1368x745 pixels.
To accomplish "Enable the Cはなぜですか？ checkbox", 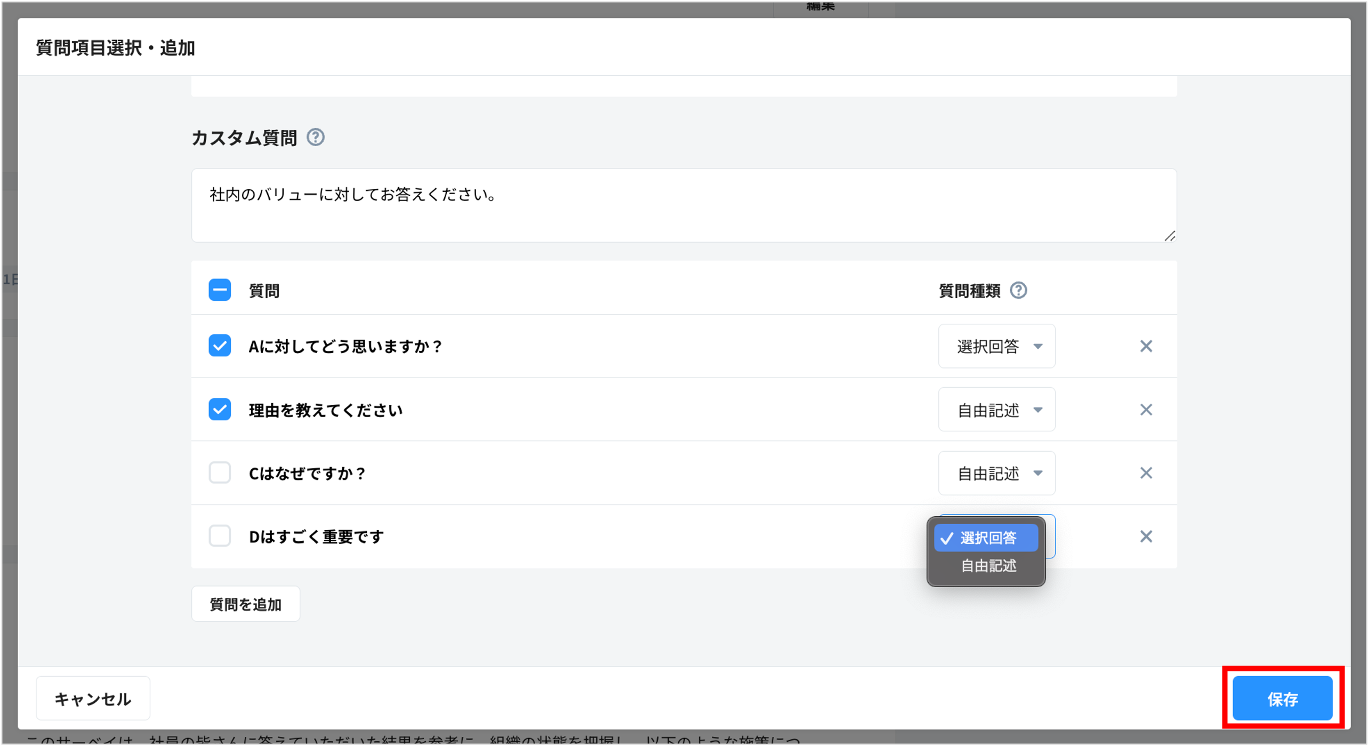I will [x=220, y=473].
